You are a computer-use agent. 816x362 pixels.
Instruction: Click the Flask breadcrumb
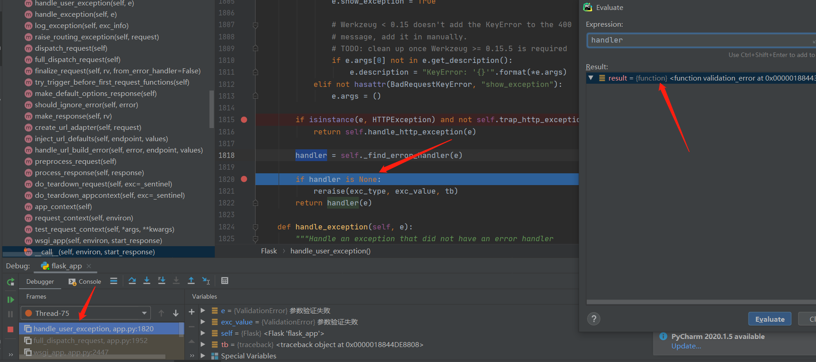[269, 251]
